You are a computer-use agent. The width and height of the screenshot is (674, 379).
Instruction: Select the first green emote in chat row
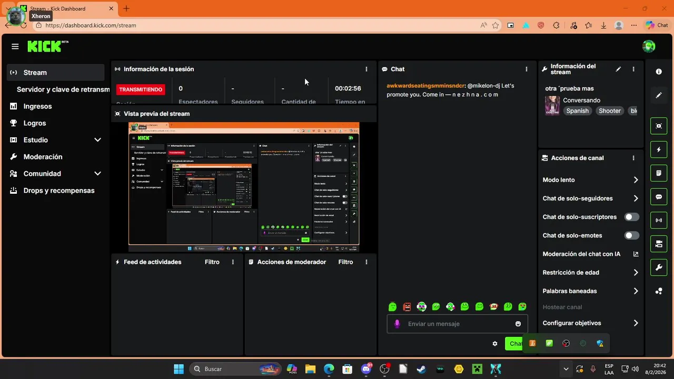pos(392,306)
